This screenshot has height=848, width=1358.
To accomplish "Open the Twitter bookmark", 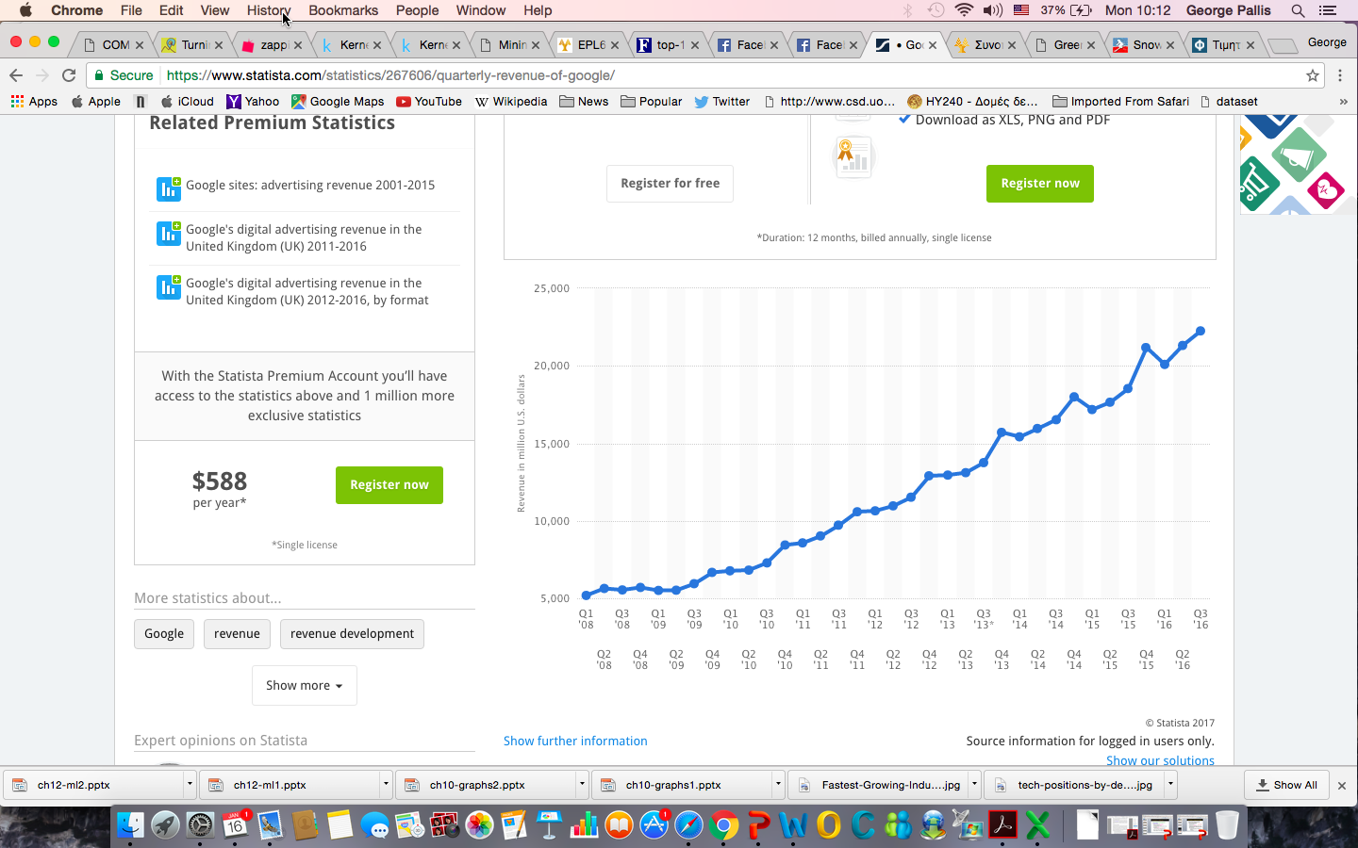I will click(722, 102).
